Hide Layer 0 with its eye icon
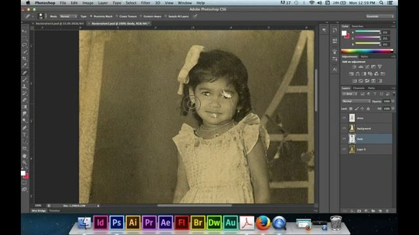Viewport: 419px width, 235px height. click(344, 149)
